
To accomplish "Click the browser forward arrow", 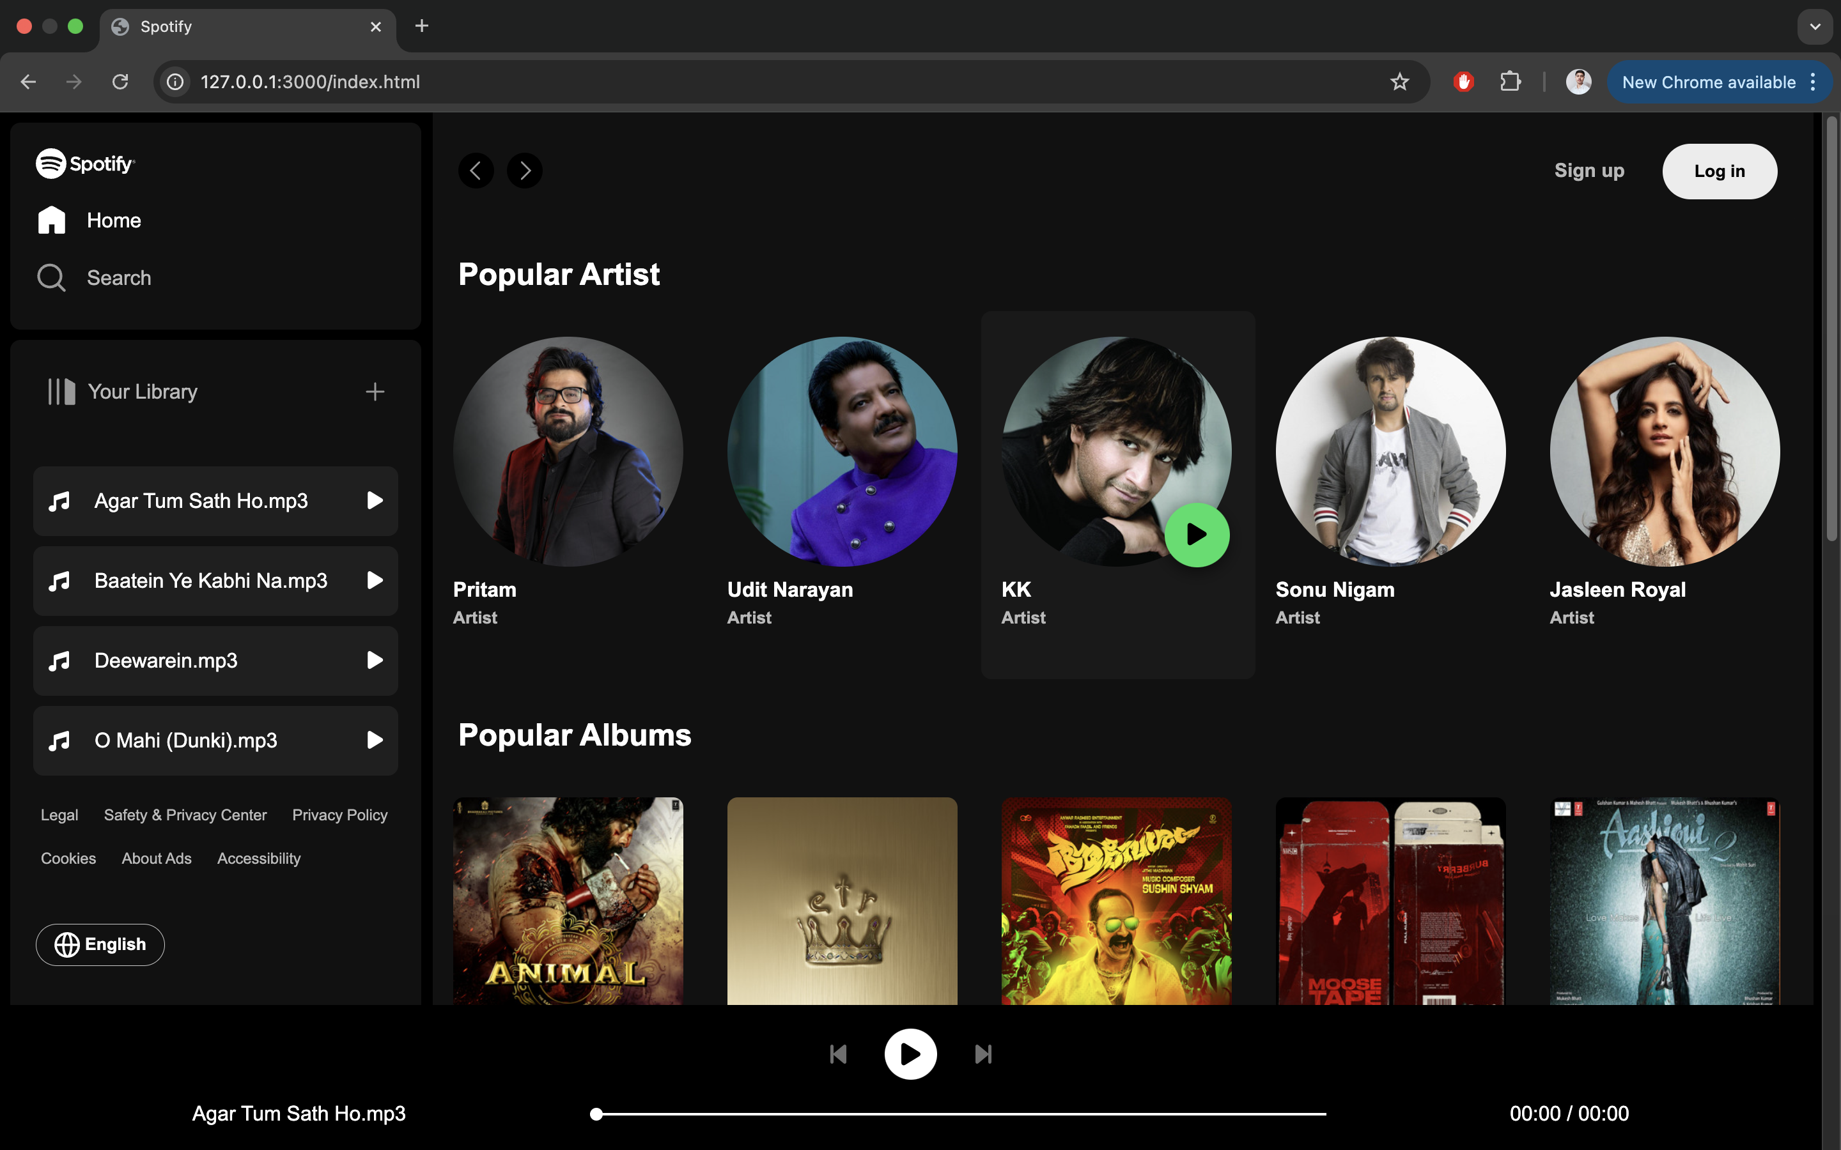I will tap(74, 82).
